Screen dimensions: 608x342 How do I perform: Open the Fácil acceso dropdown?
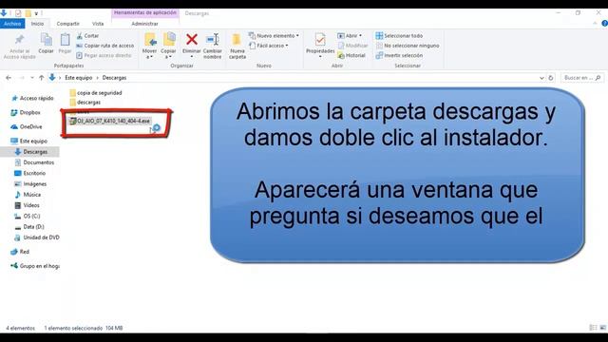269,46
